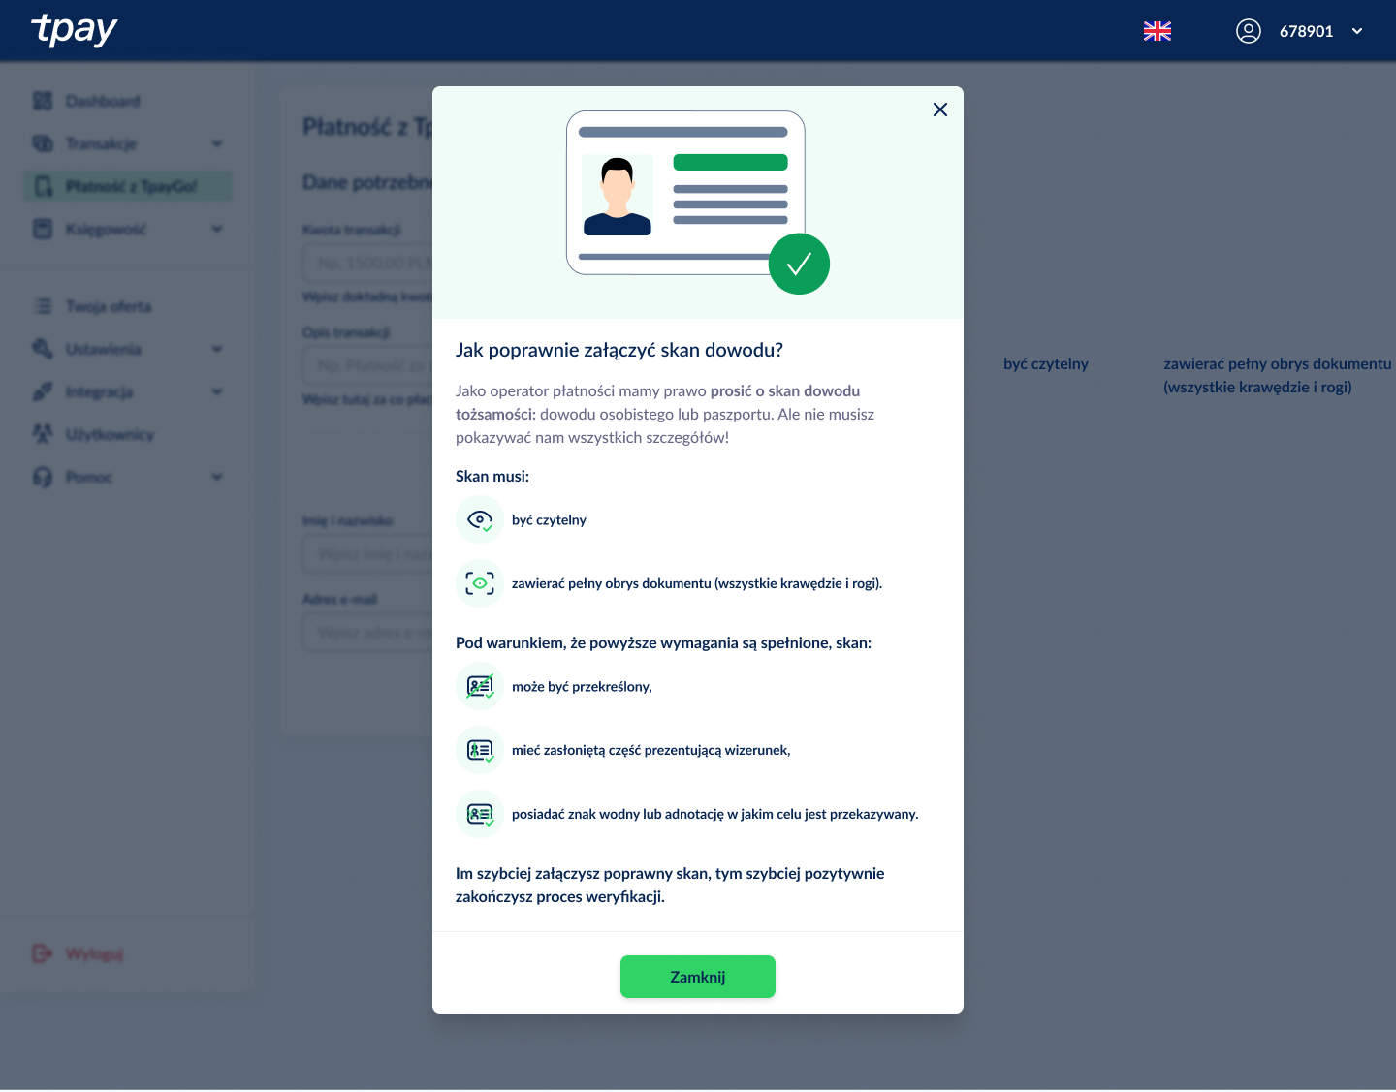The height and width of the screenshot is (1092, 1396).
Task: Open Płatność z TpayGo! menu item
Action: point(128,186)
